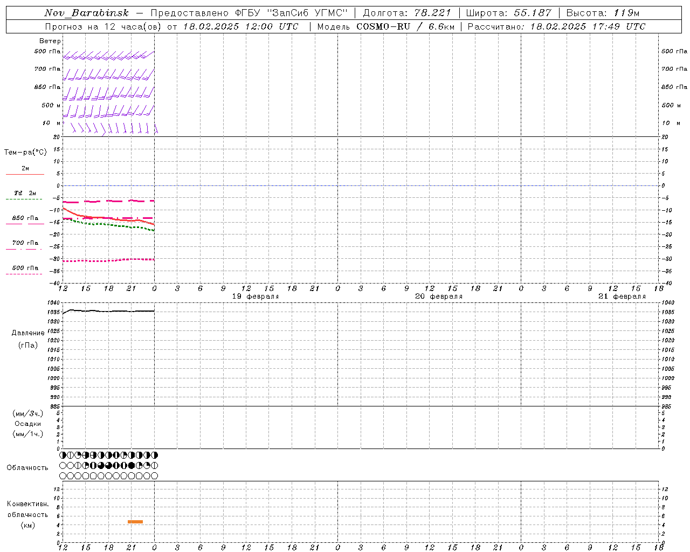
Task: Click the 10 м wind level label on left axis
Action: pos(51,123)
